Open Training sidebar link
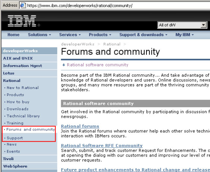This screenshot has width=210, height=172. (x=15, y=123)
